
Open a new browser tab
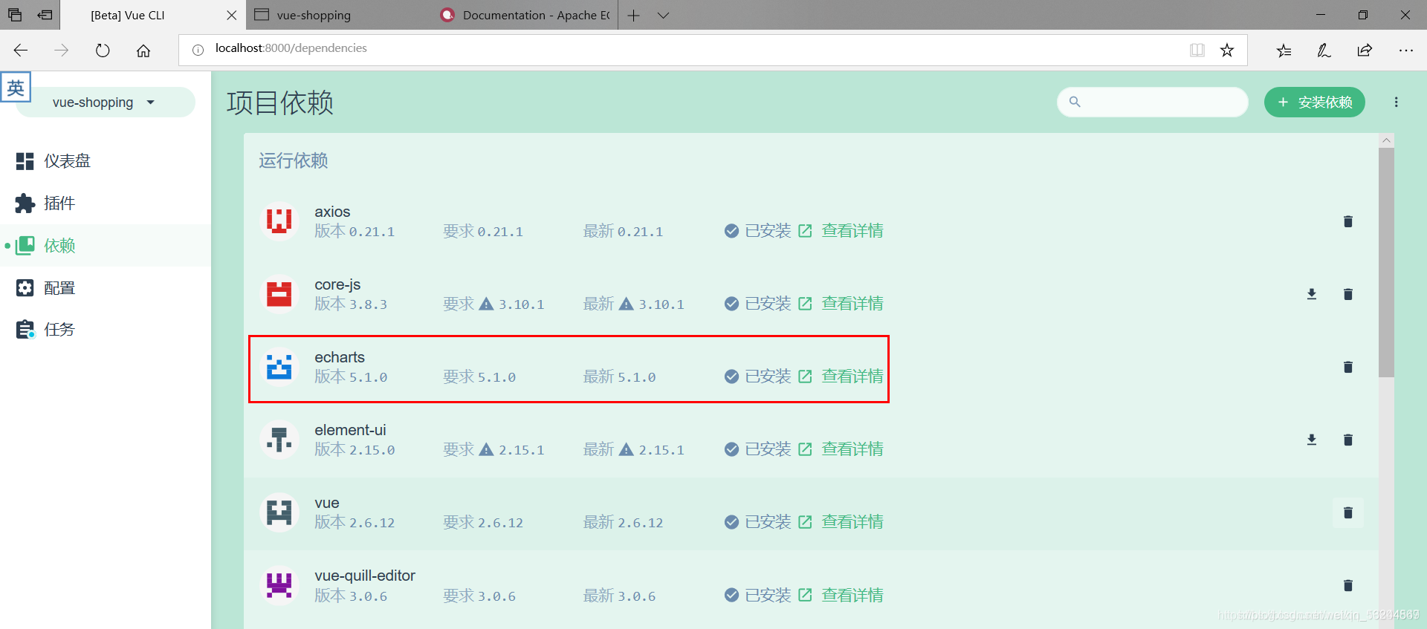[633, 15]
